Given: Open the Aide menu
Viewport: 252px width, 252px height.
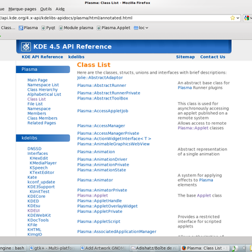Looking at the screenshot, I should coord(60,9).
